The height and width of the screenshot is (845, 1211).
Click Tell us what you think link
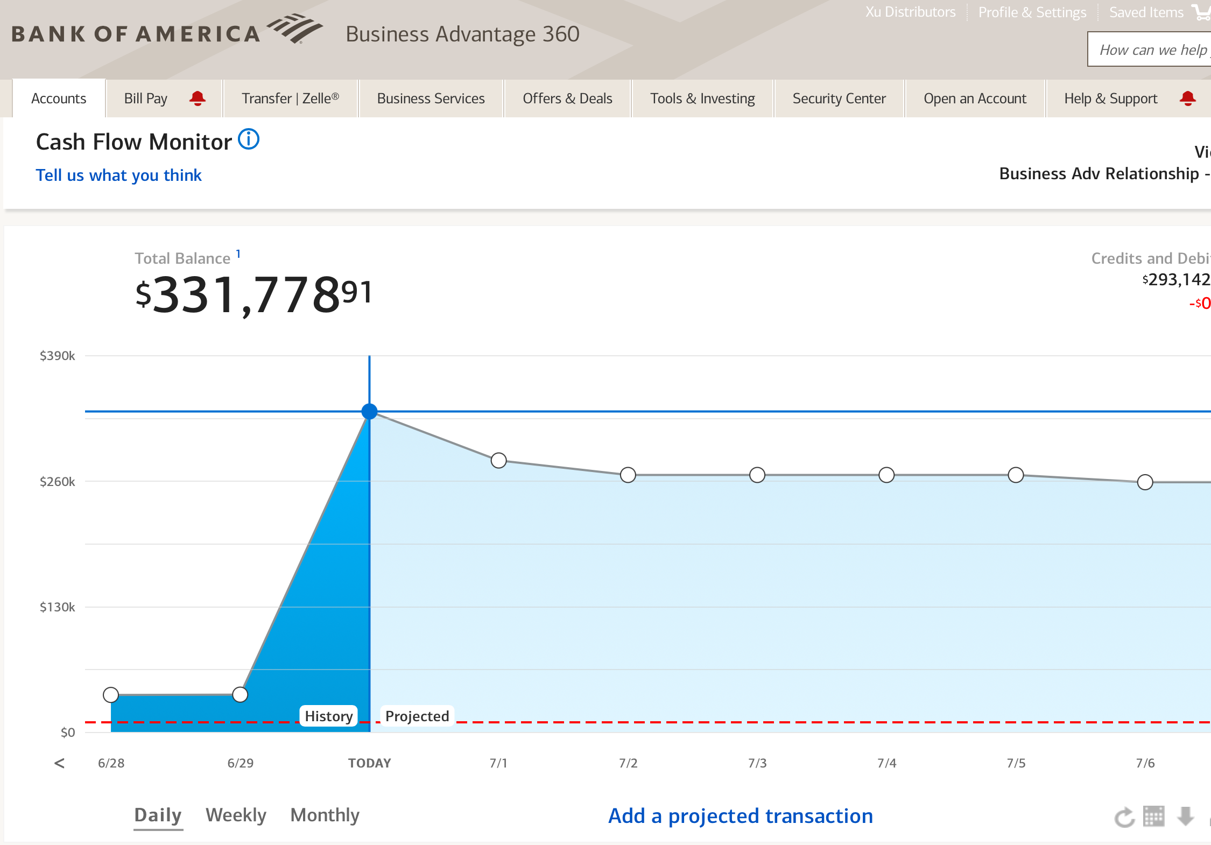click(x=118, y=175)
